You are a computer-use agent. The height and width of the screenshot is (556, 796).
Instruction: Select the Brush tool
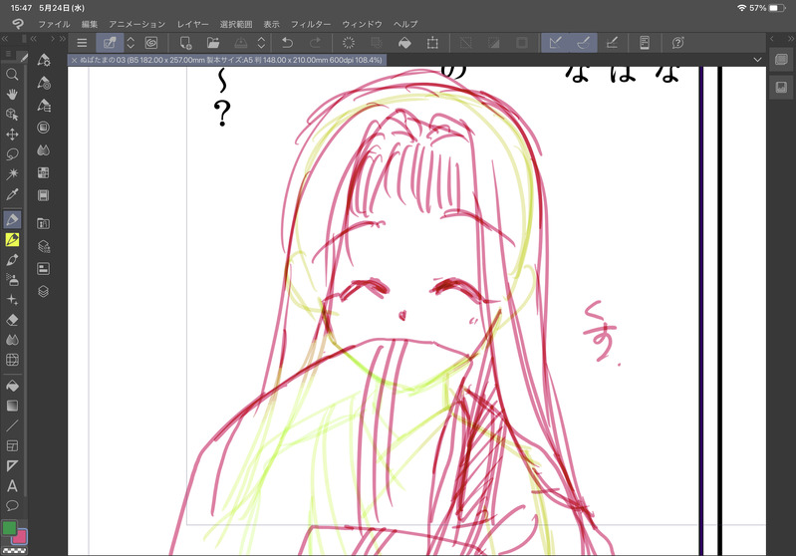point(12,259)
